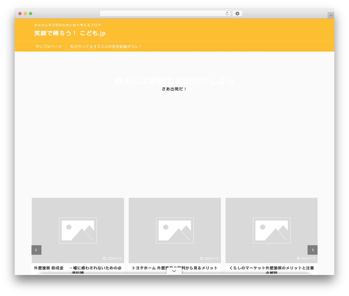Click hero heading 週末には家族でお出かけしよう
The height and width of the screenshot is (296, 349).
[174, 81]
